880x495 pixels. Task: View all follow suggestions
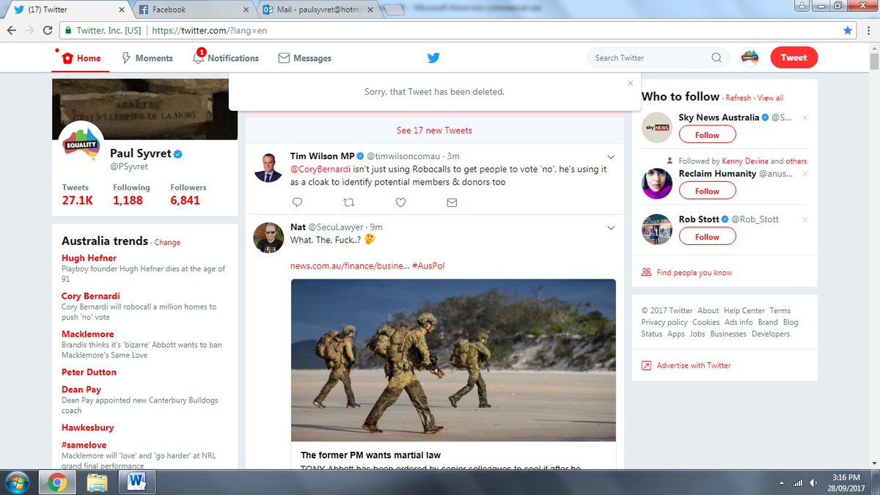point(770,98)
